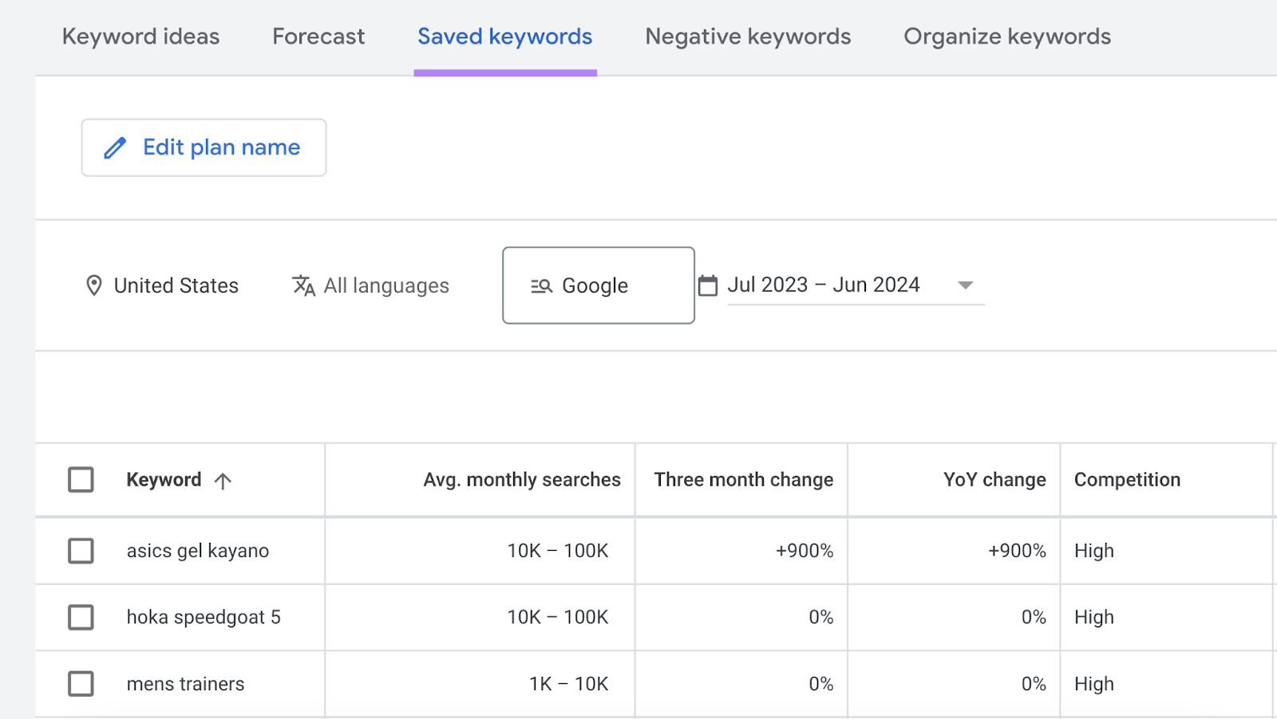Click the hoka speedgoat 5 keyword
This screenshot has height=719, width=1277.
(204, 617)
